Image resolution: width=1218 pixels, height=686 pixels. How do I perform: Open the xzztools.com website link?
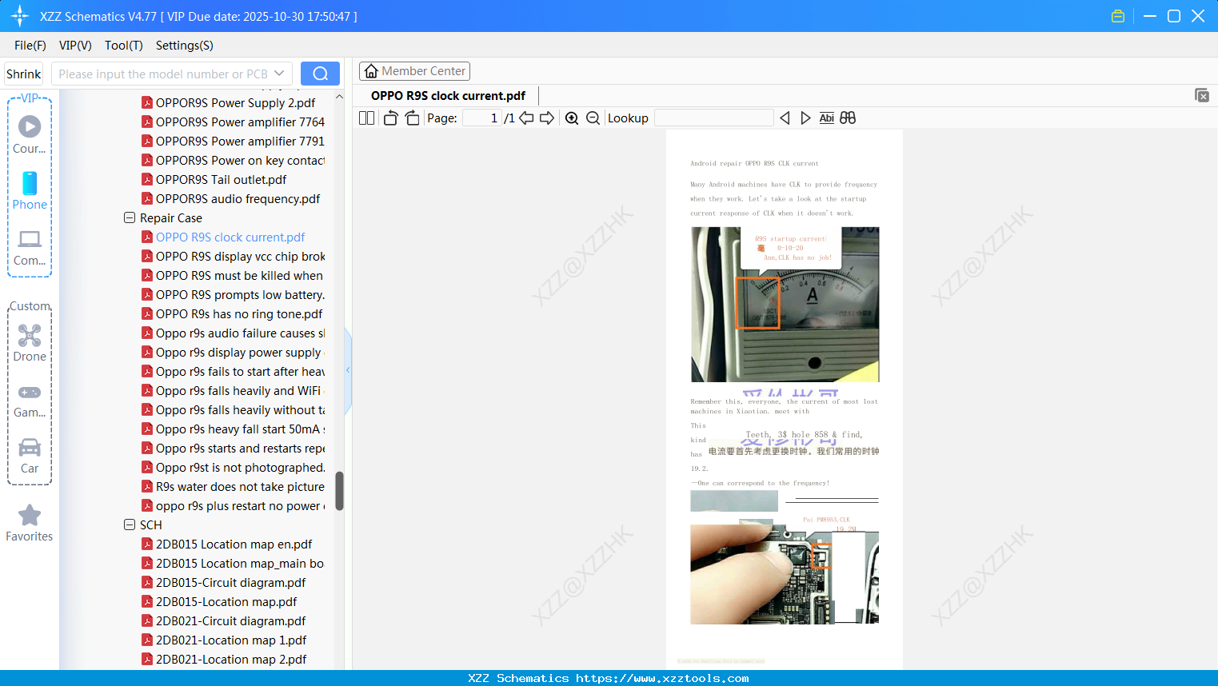pyautogui.click(x=662, y=678)
